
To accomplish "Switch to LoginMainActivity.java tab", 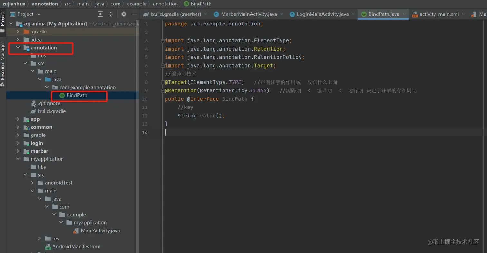I will click(x=322, y=14).
